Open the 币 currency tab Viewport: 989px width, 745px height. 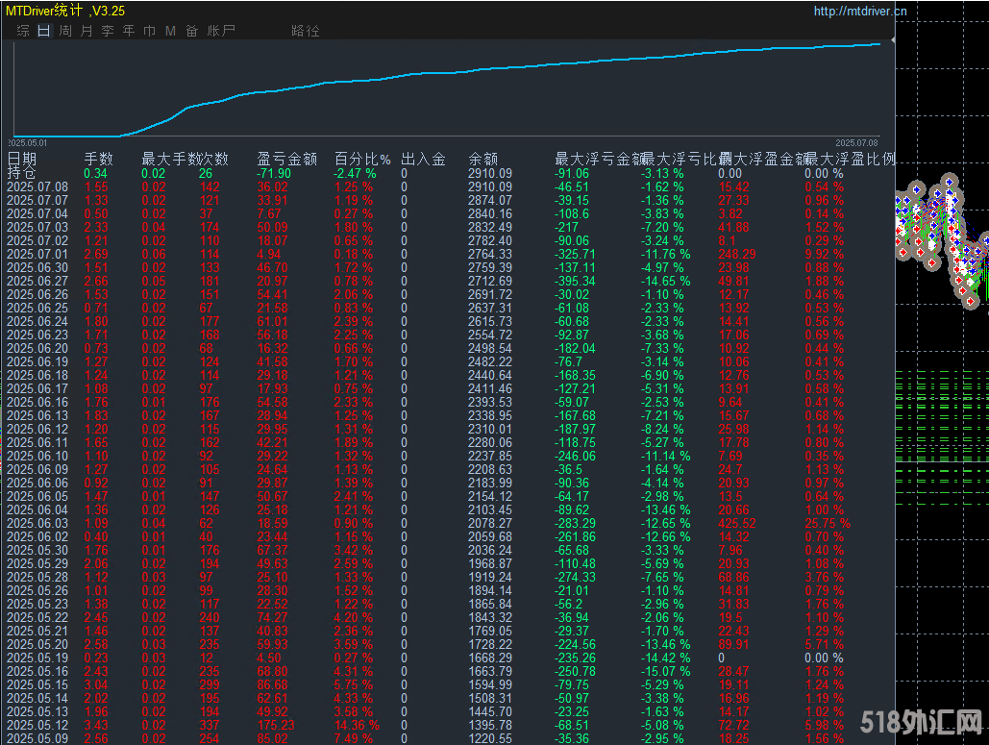(150, 30)
